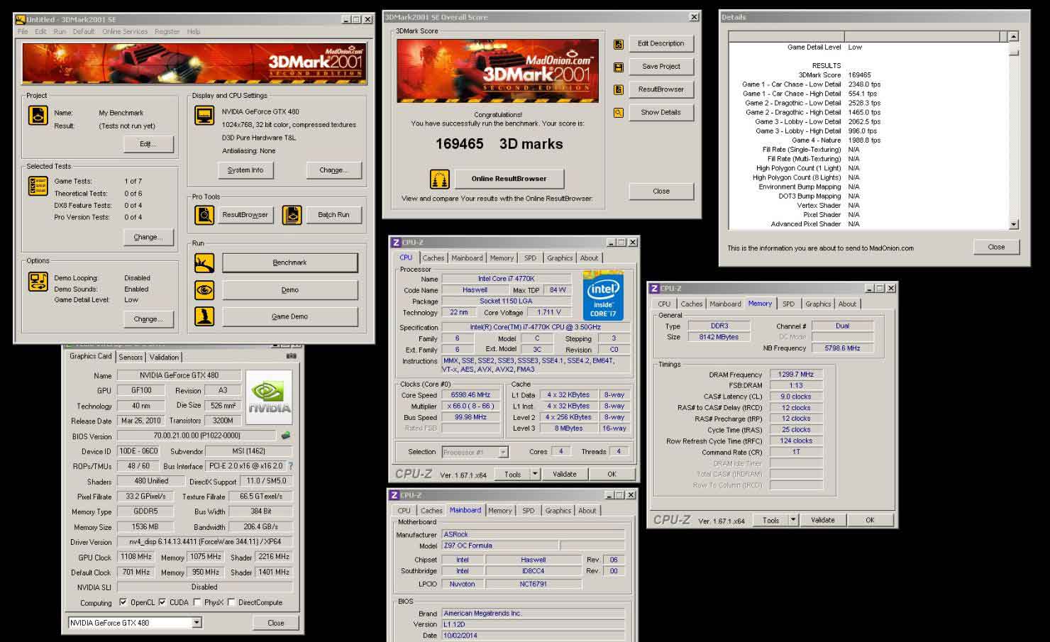
Task: Click the Options settings icon in 3DMark
Action: tap(38, 282)
